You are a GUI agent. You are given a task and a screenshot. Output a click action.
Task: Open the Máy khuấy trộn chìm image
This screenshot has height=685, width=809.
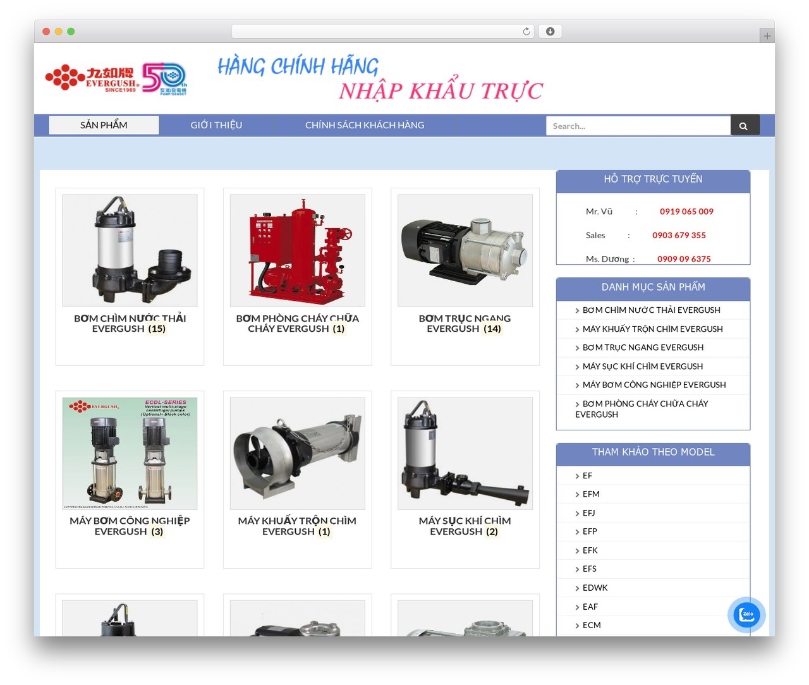[297, 453]
